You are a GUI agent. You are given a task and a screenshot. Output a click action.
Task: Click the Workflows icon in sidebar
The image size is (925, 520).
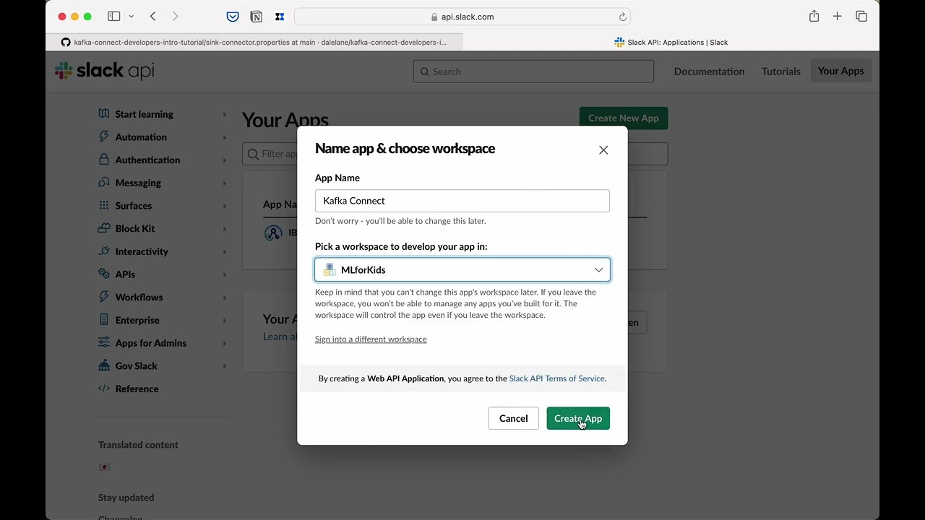104,297
